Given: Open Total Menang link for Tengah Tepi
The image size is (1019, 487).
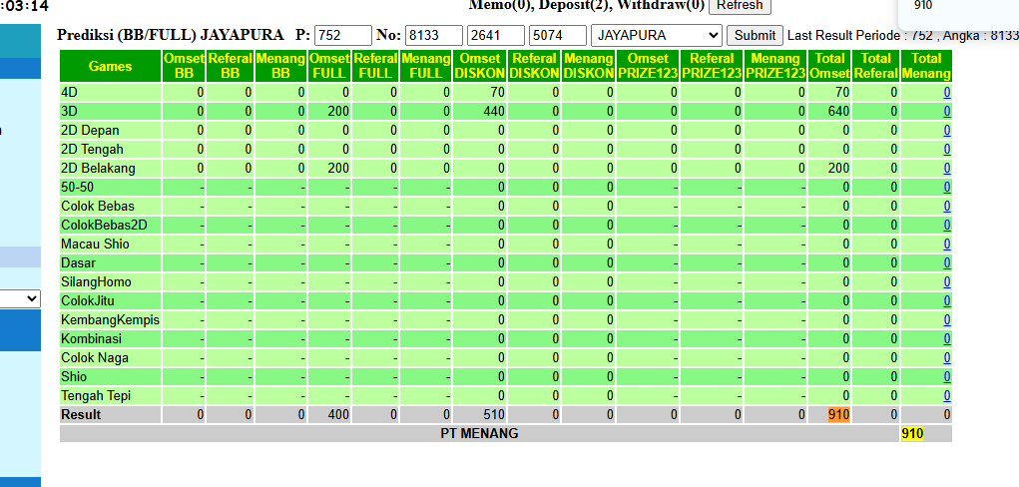Looking at the screenshot, I should pyautogui.click(x=947, y=396).
